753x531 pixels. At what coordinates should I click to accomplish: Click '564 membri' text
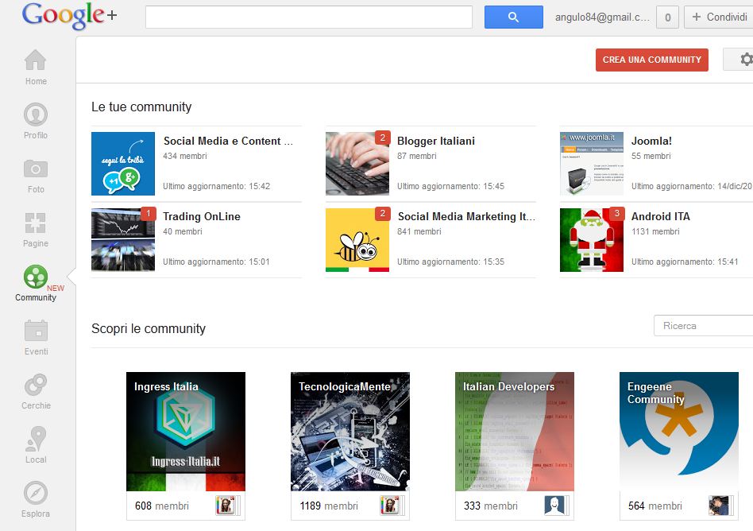point(655,506)
